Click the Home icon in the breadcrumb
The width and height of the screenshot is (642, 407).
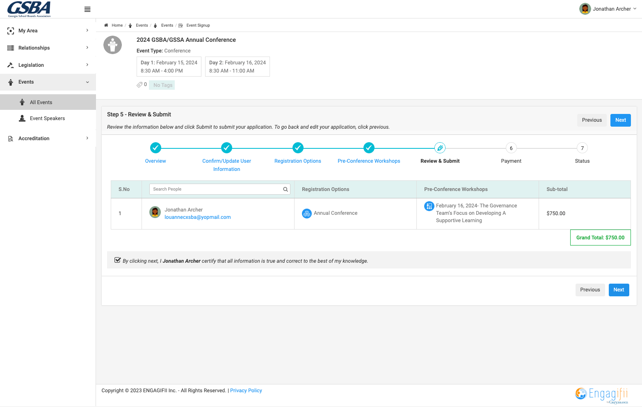(x=106, y=25)
